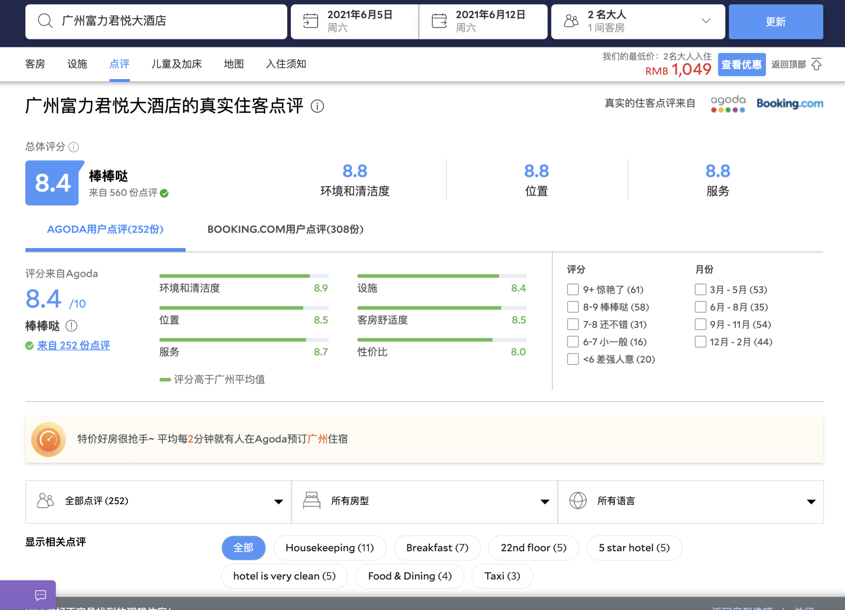Open the check-out date 2021年6月12日 picker
Screen dimensions: 845x610
pos(483,22)
